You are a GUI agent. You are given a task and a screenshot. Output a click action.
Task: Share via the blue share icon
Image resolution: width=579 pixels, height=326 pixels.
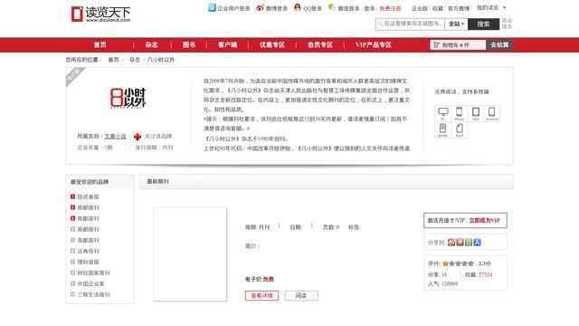coord(477,243)
